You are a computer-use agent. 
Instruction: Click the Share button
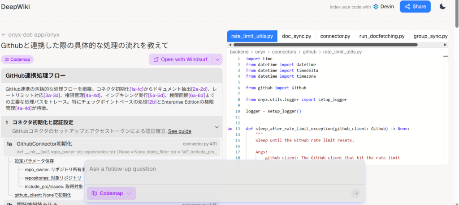[x=415, y=7]
